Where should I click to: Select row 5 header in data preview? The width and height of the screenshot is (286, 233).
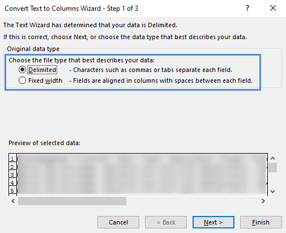(x=12, y=190)
